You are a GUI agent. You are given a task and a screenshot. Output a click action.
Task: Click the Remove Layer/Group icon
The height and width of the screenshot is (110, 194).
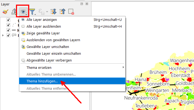(71, 12)
